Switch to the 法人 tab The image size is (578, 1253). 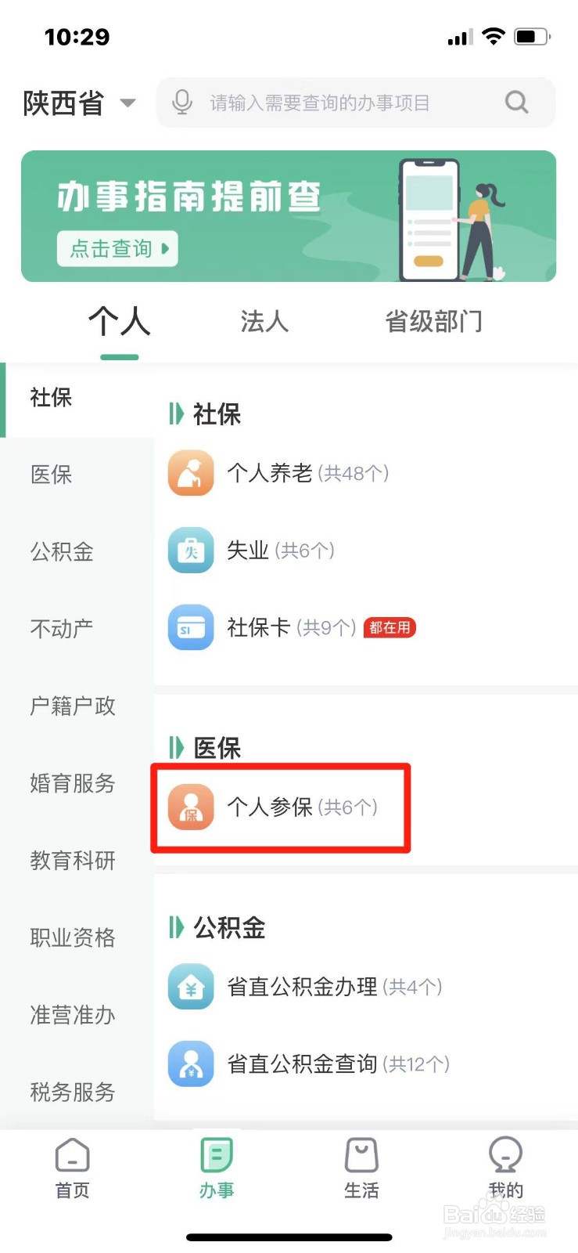pyautogui.click(x=264, y=321)
